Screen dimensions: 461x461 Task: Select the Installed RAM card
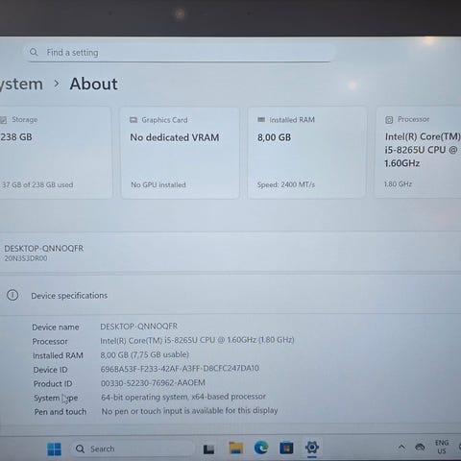[x=306, y=153]
